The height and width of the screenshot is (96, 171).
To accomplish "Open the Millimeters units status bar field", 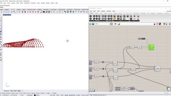I will [30, 95].
